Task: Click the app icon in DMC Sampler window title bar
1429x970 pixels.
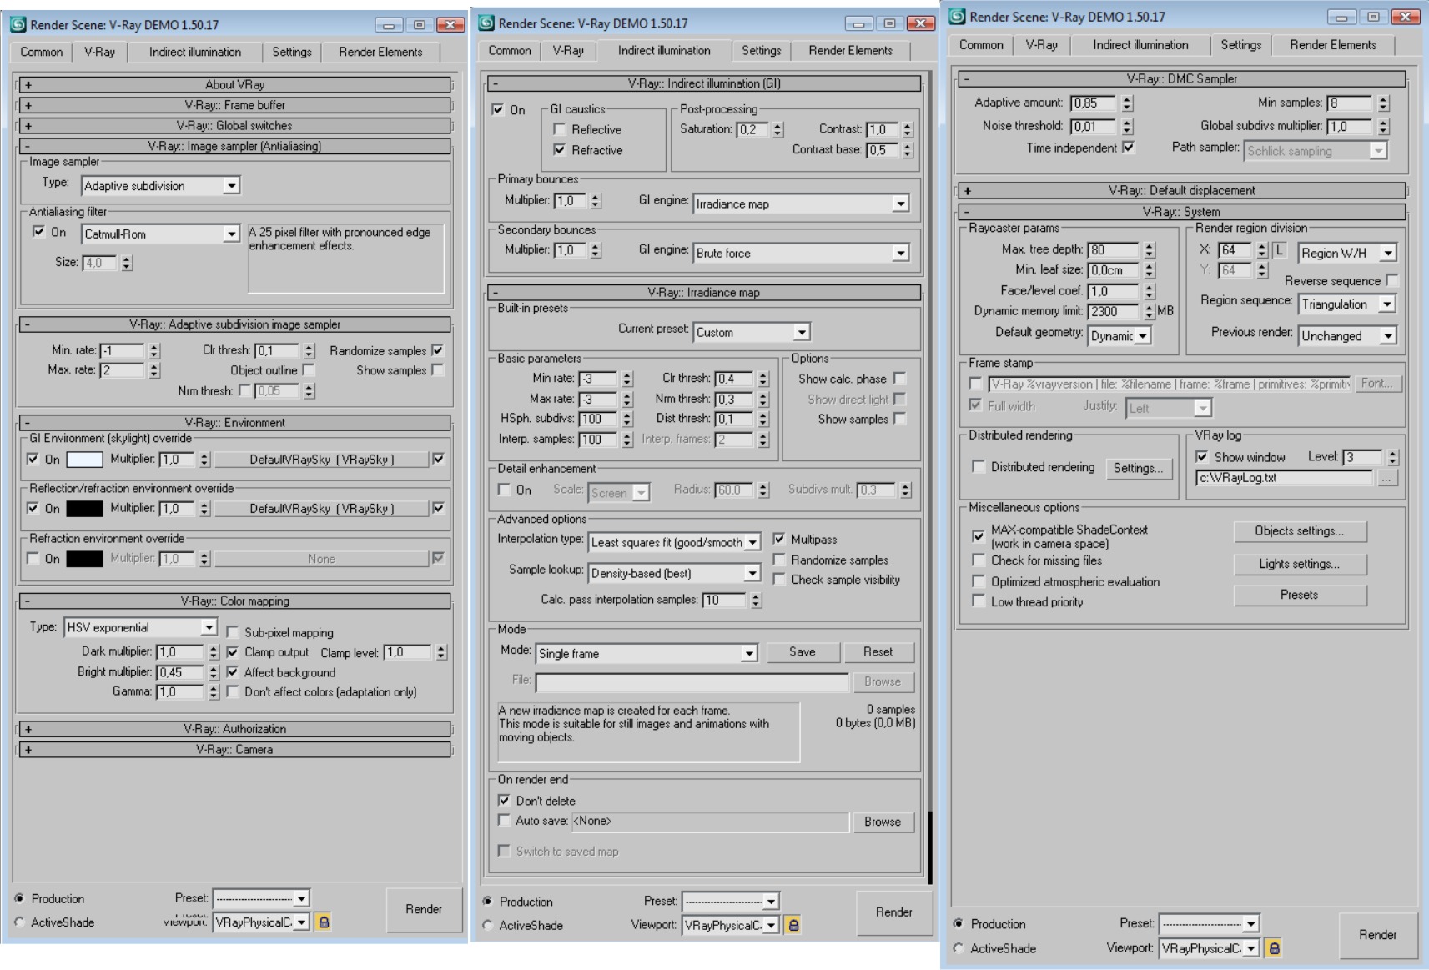Action: pos(958,16)
